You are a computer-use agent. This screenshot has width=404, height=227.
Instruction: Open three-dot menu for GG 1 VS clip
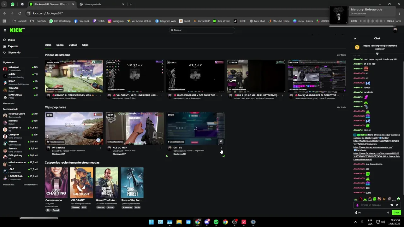click(222, 148)
